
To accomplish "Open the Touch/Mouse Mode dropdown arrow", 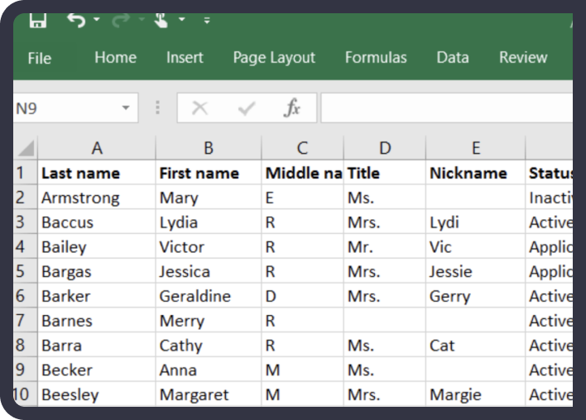I will [182, 19].
